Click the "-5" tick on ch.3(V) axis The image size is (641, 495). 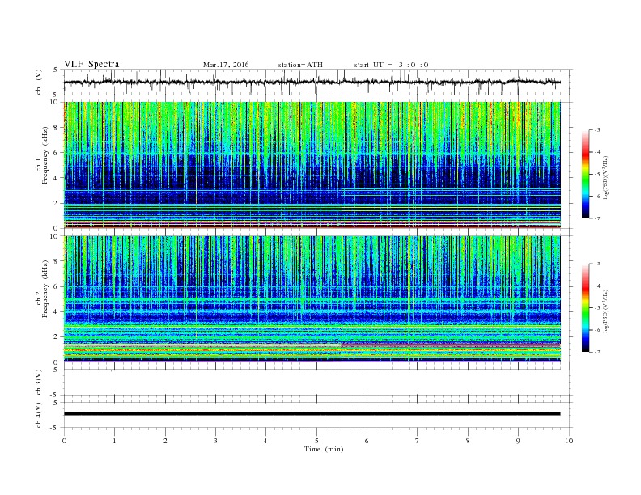click(54, 395)
